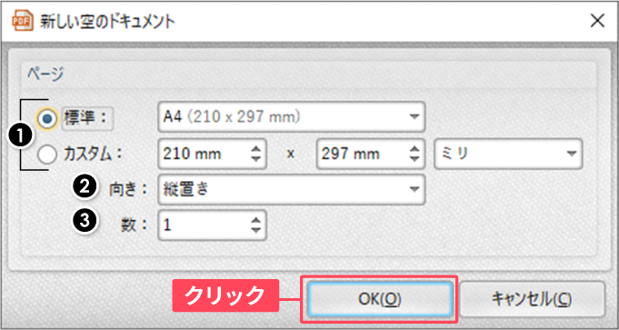619x330 pixels.
Task: Close the 新しい空のドキュメント dialog
Action: [x=597, y=22]
